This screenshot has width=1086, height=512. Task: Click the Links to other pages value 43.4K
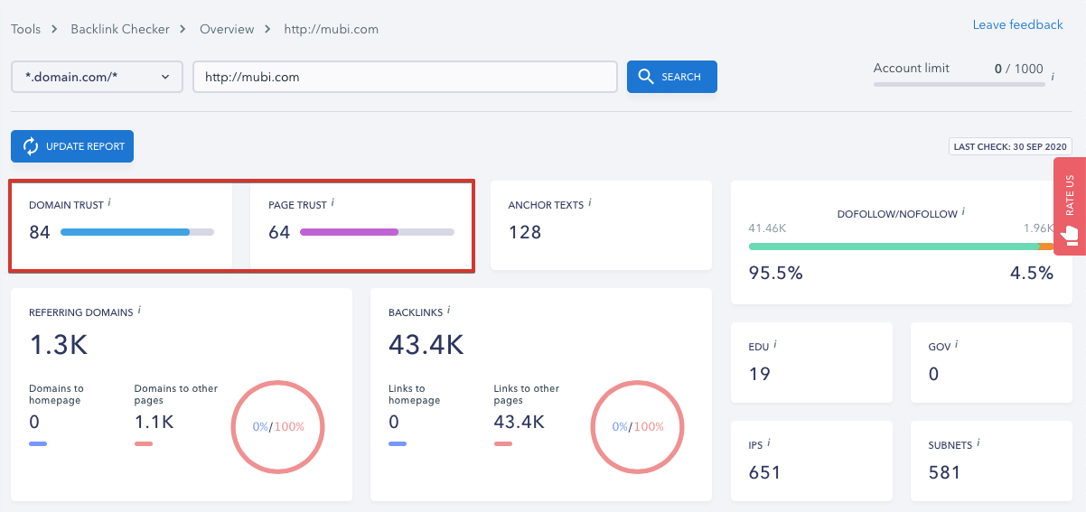(x=520, y=422)
